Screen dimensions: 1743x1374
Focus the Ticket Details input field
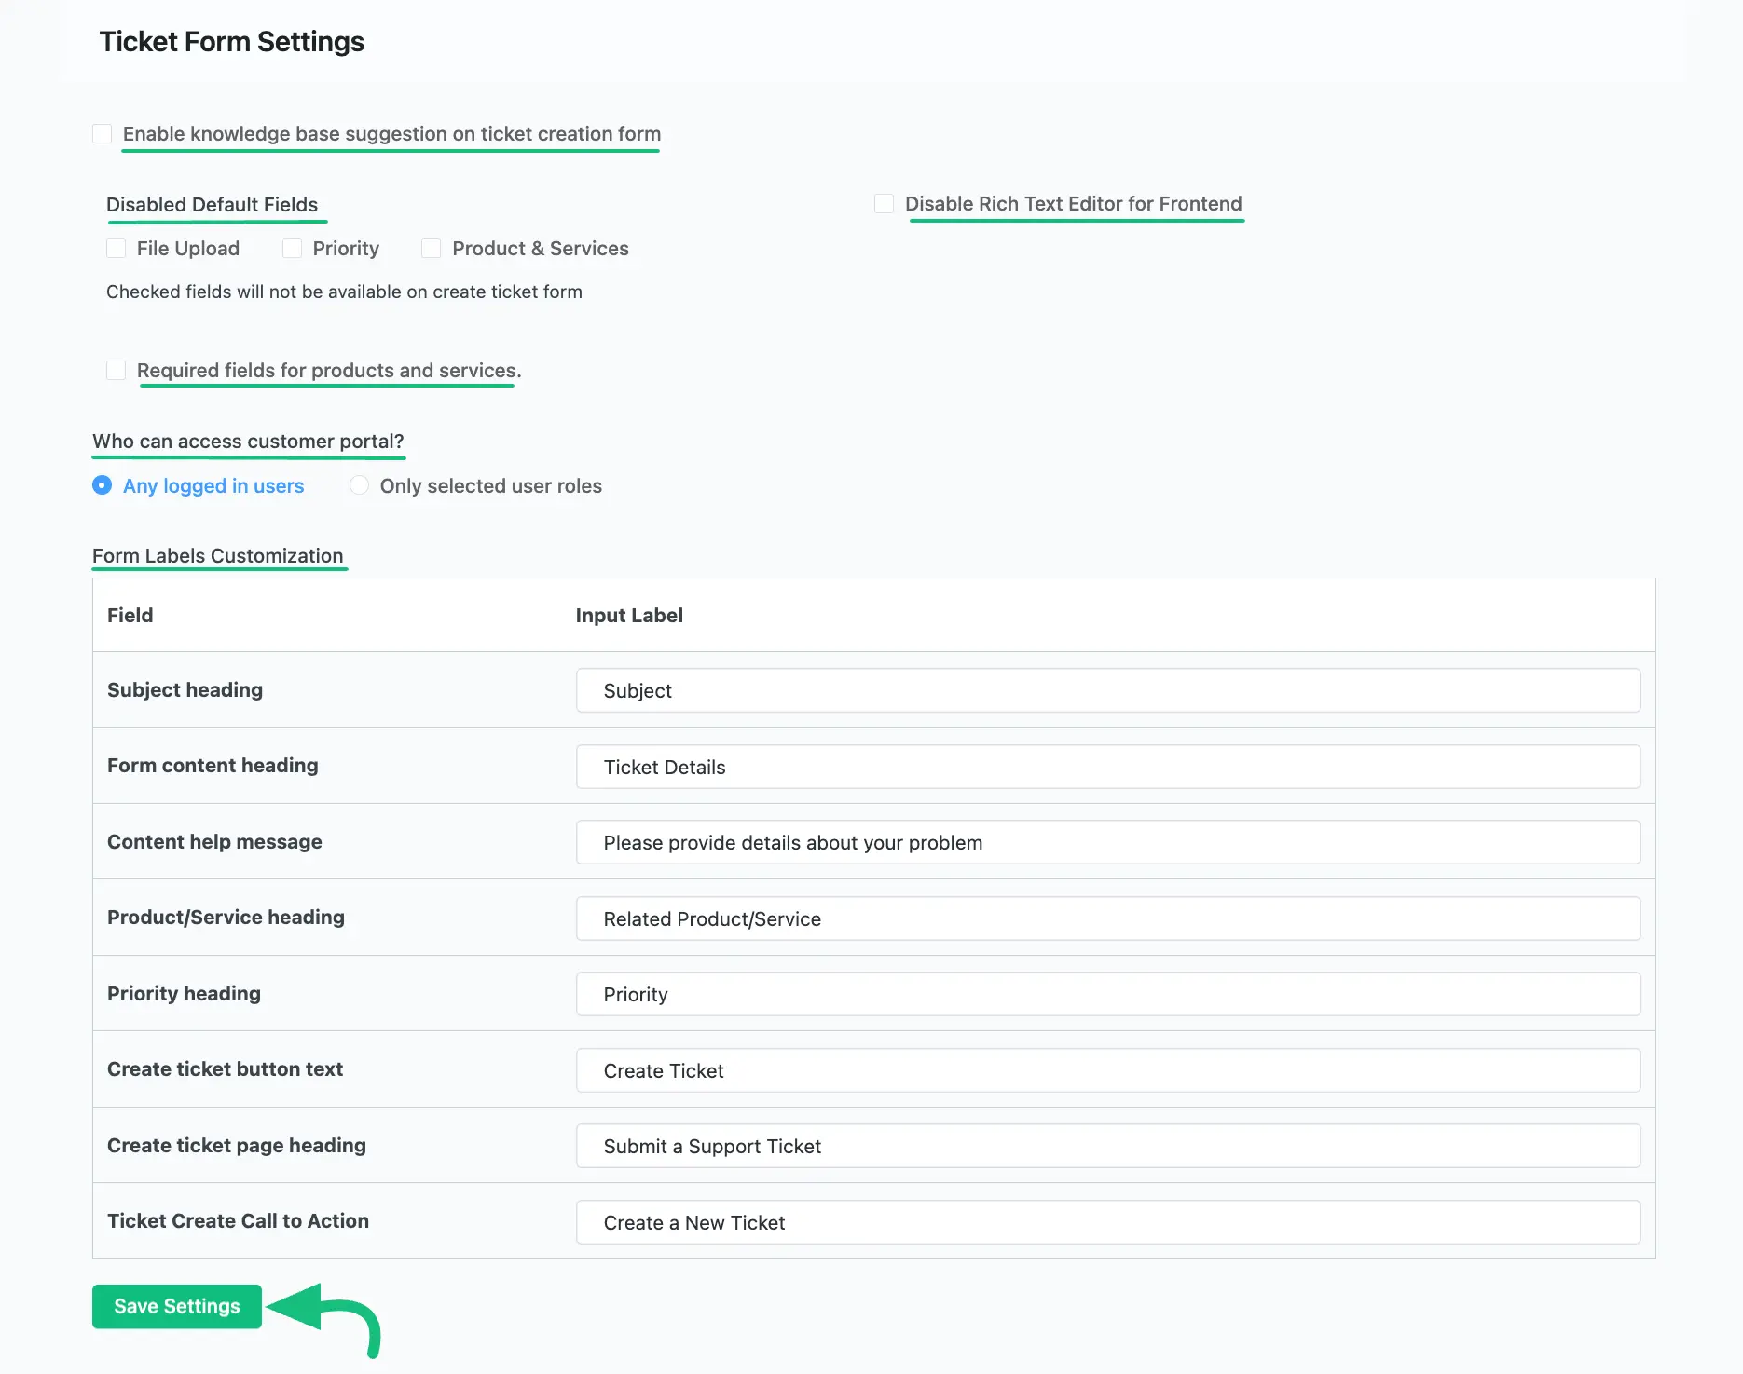1108,767
